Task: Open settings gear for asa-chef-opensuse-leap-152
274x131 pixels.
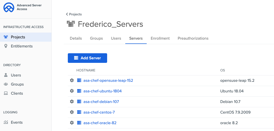Action: pyautogui.click(x=72, y=81)
